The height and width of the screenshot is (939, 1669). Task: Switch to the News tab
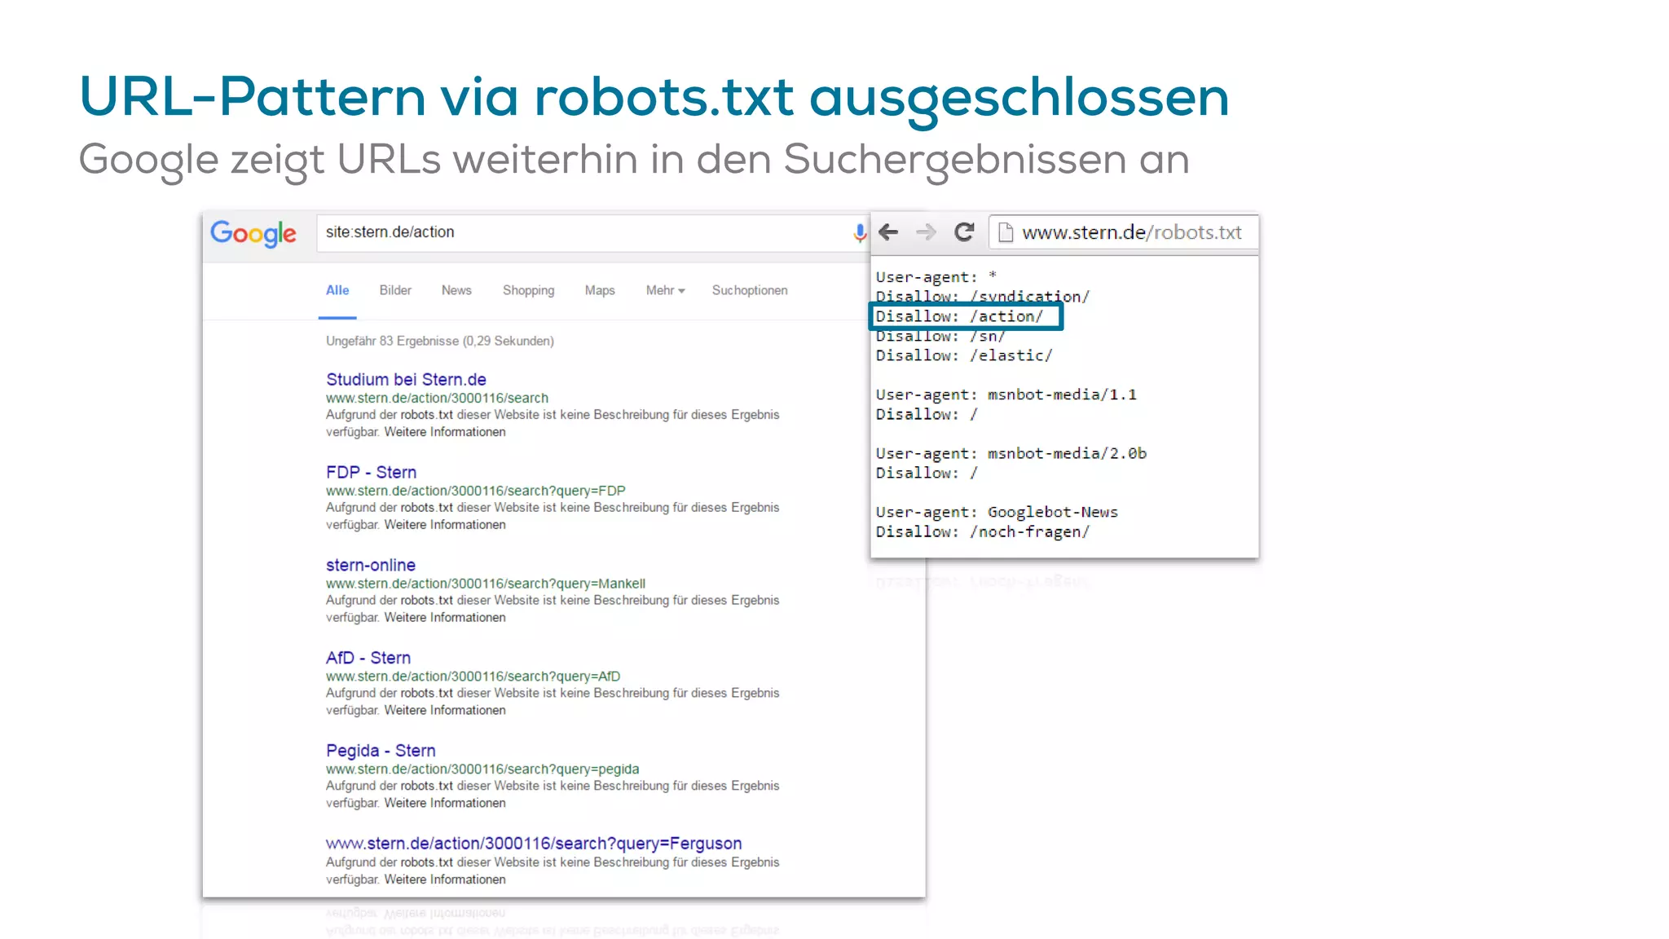456,290
